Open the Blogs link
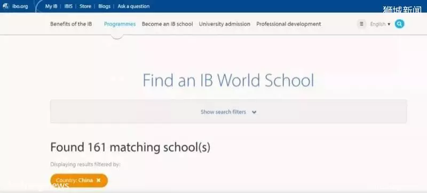Image resolution: width=427 pixels, height=193 pixels. point(104,6)
